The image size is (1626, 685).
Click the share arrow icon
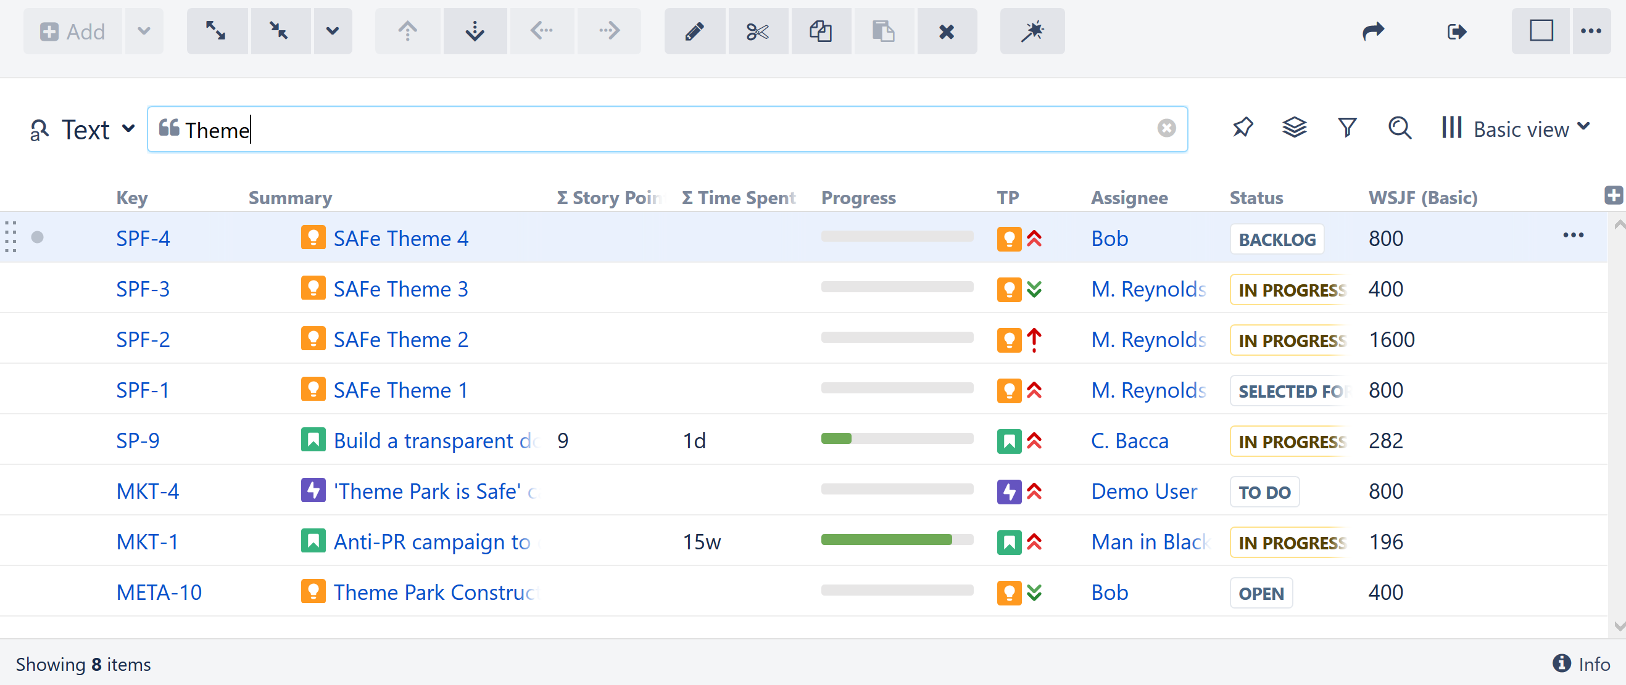(1373, 31)
